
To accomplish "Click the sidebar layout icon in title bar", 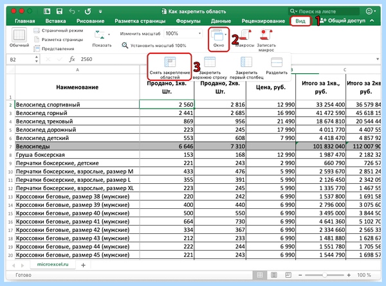I will coord(47,12).
